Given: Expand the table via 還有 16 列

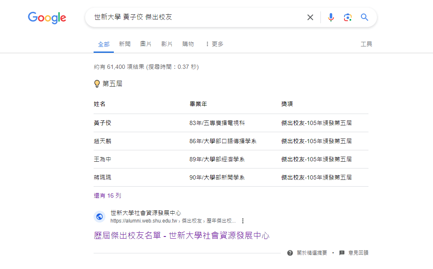Looking at the screenshot, I should pyautogui.click(x=108, y=196).
